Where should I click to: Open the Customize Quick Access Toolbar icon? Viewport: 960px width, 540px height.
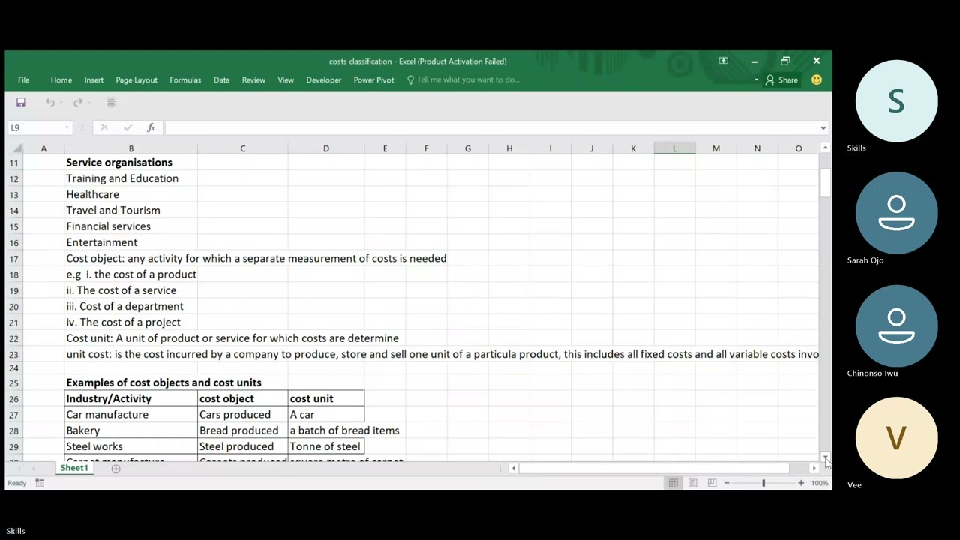pos(111,102)
